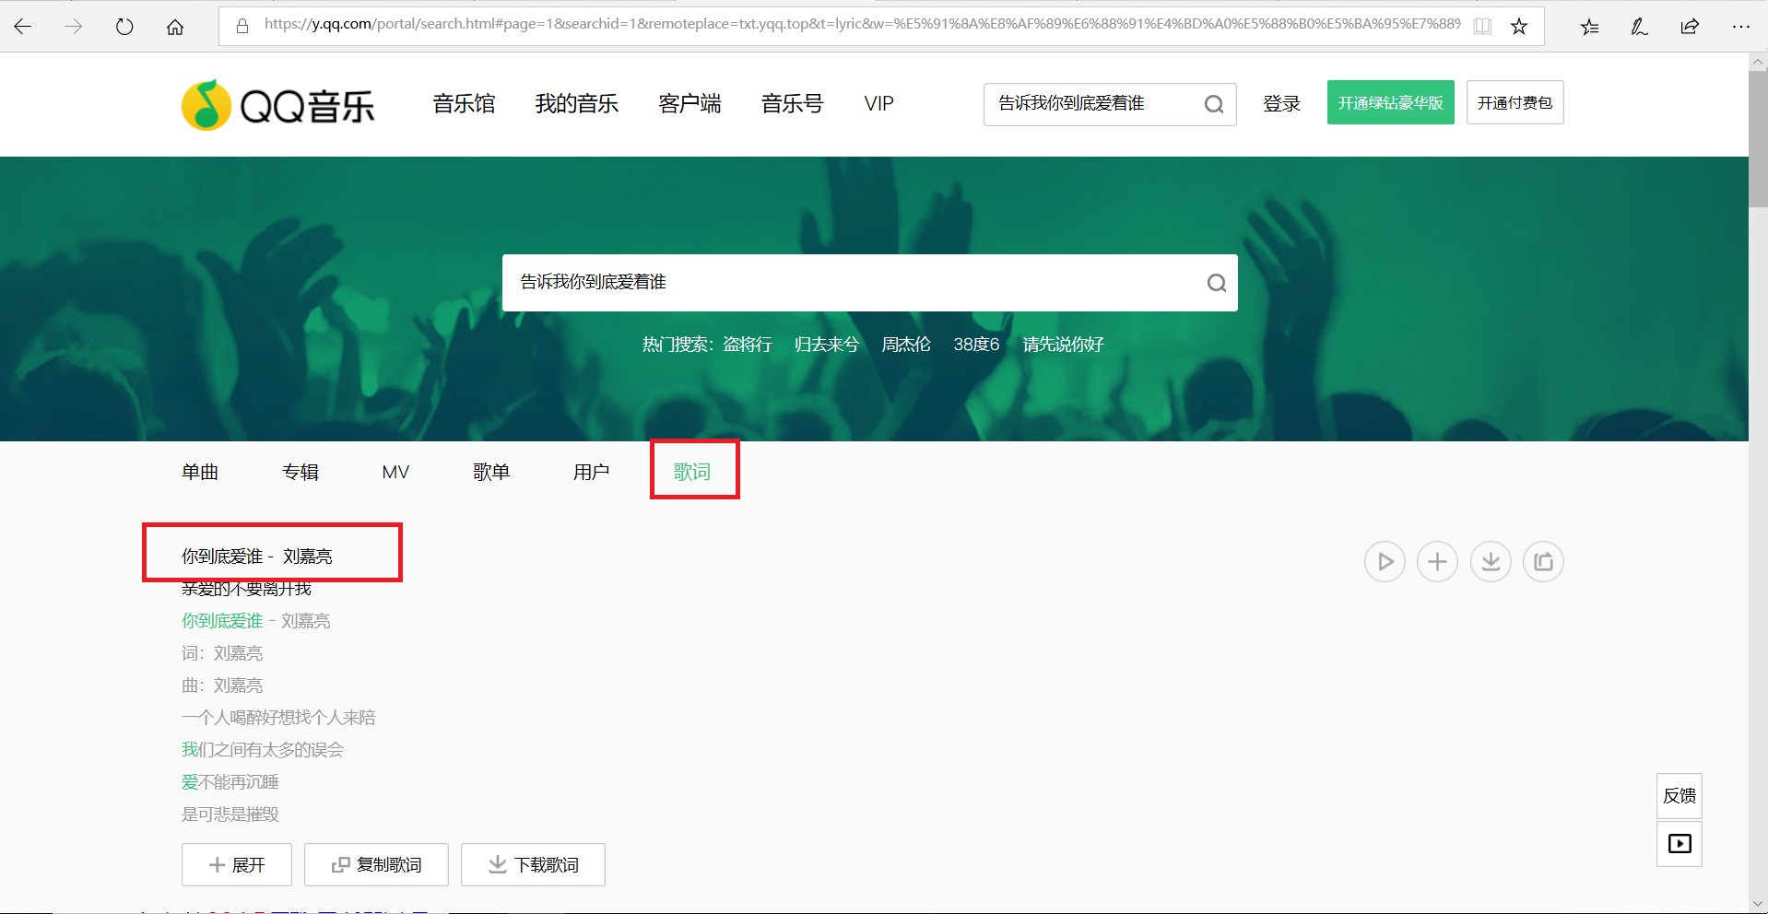1768x914 pixels.
Task: Play the song 你到底爱谁
Action: pos(1384,561)
